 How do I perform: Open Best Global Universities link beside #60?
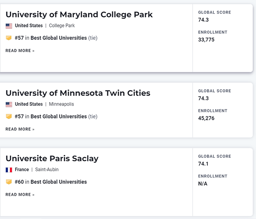point(58,182)
